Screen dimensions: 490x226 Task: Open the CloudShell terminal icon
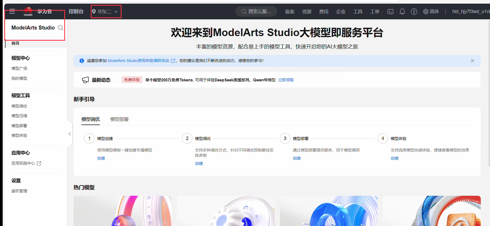(390, 12)
